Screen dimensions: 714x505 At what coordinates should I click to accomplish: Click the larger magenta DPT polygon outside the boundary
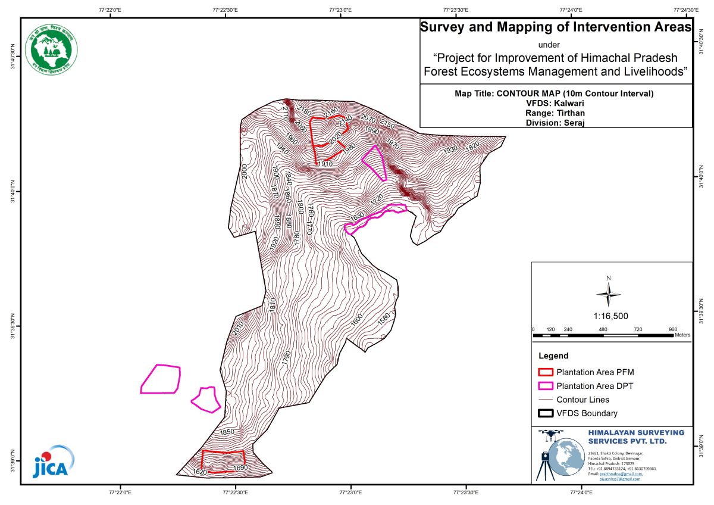161,379
